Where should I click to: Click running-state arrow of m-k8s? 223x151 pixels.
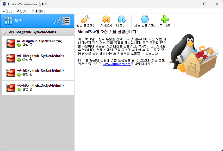[19, 45]
